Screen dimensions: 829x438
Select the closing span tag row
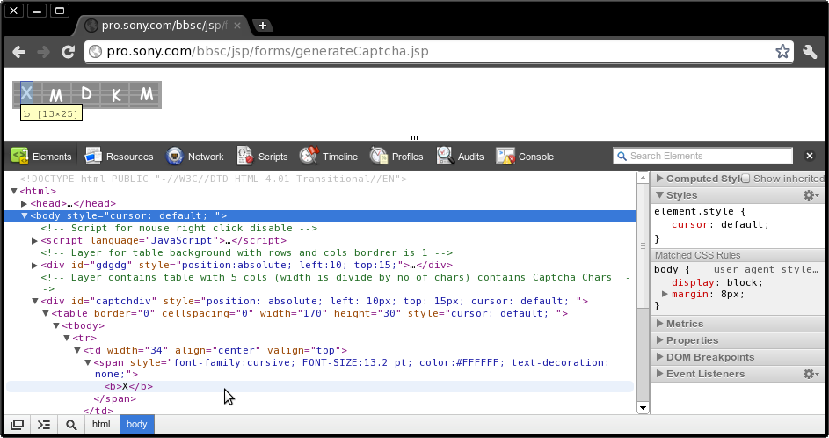(115, 398)
